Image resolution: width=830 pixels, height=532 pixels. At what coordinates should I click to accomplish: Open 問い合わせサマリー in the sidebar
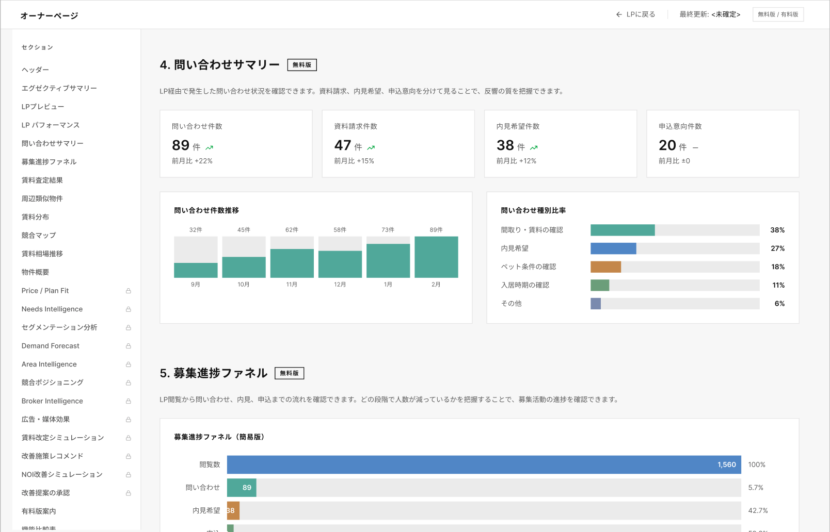tap(53, 143)
